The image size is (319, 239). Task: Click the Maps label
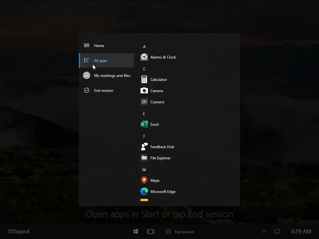click(x=155, y=180)
